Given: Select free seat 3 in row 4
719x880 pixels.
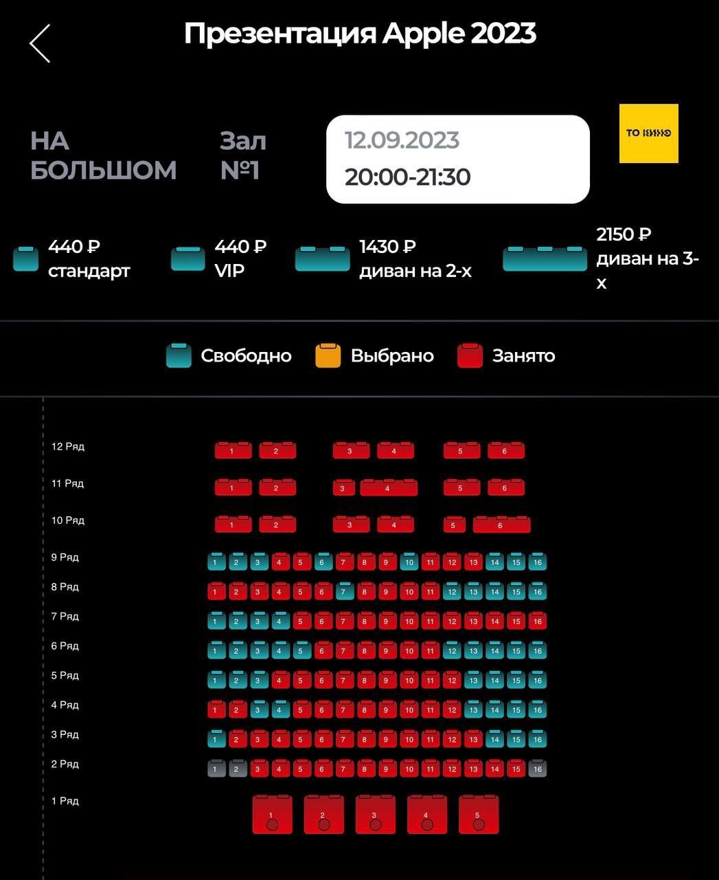Looking at the screenshot, I should coord(259,710).
